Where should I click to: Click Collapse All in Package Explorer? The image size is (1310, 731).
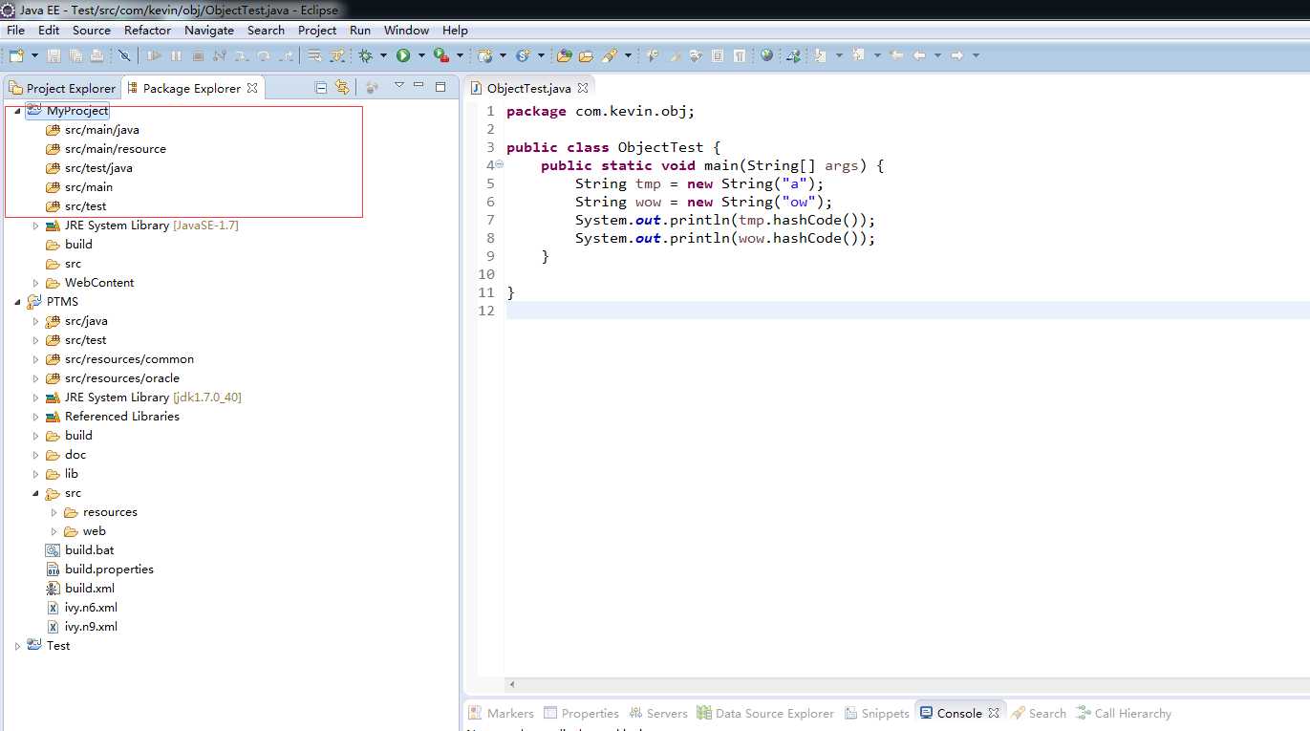point(321,87)
